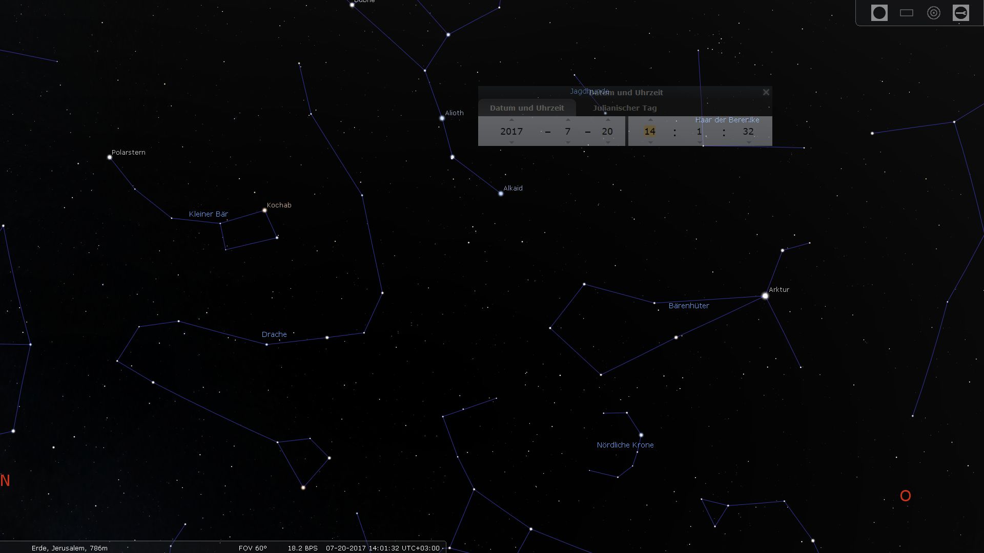Click the red O cardinal point
This screenshot has height=553, width=984.
pyautogui.click(x=906, y=496)
